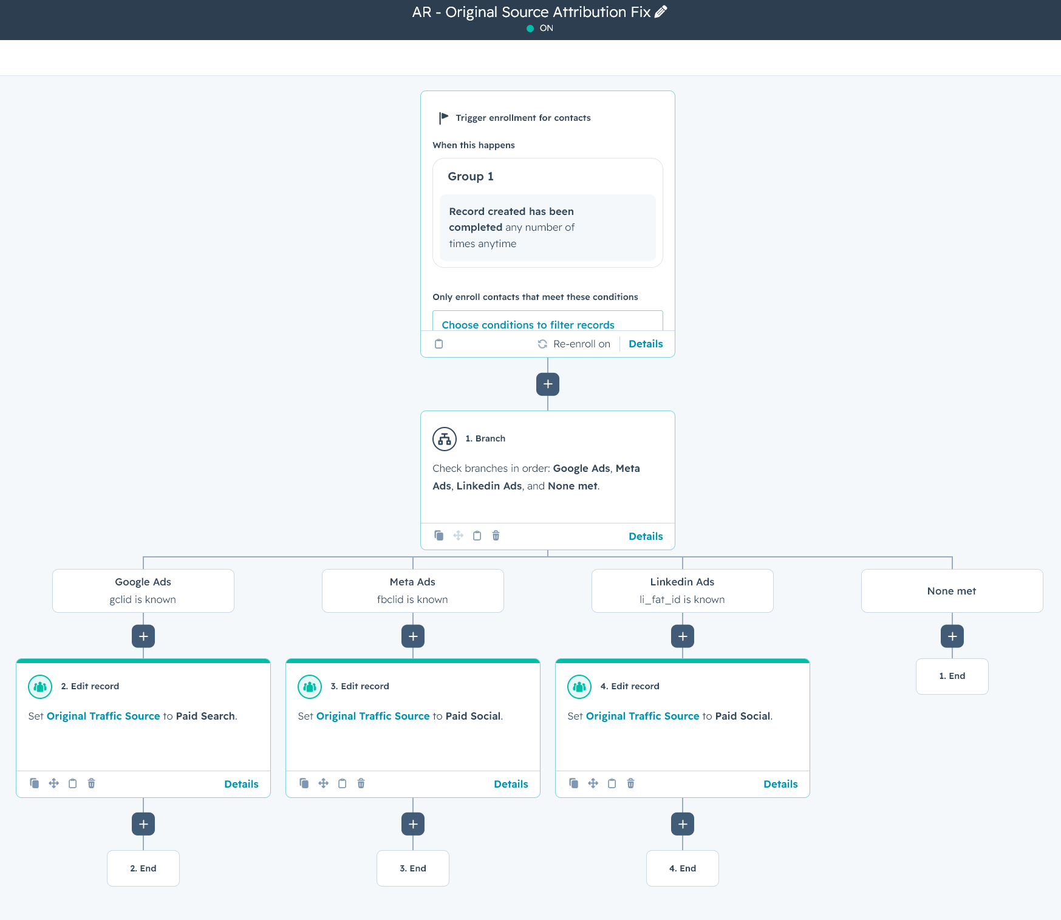1061x920 pixels.
Task: Click contact icon on 3. Edit record
Action: [x=310, y=687]
